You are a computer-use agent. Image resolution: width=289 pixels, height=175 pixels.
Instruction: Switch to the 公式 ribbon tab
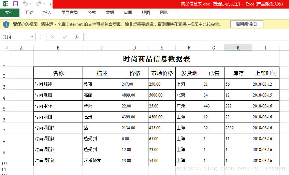coord(92,13)
